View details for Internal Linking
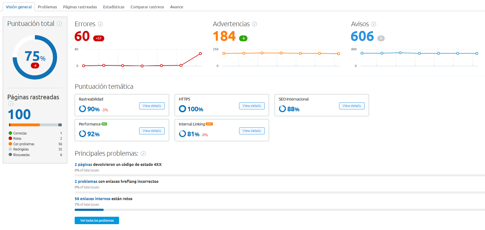The image size is (485, 230). pos(252,131)
